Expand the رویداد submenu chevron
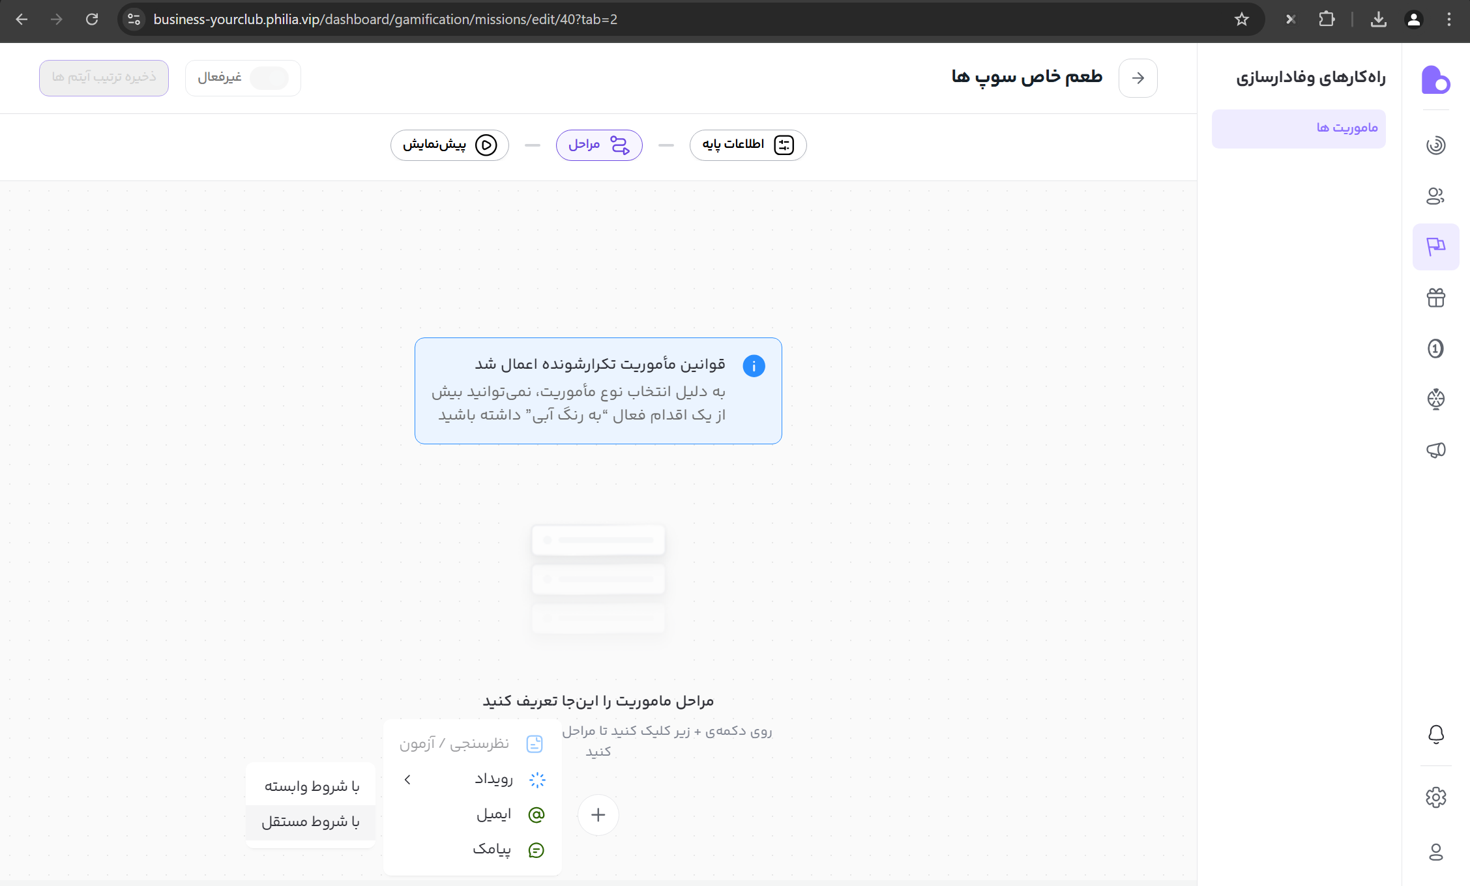This screenshot has width=1470, height=886. pos(407,780)
